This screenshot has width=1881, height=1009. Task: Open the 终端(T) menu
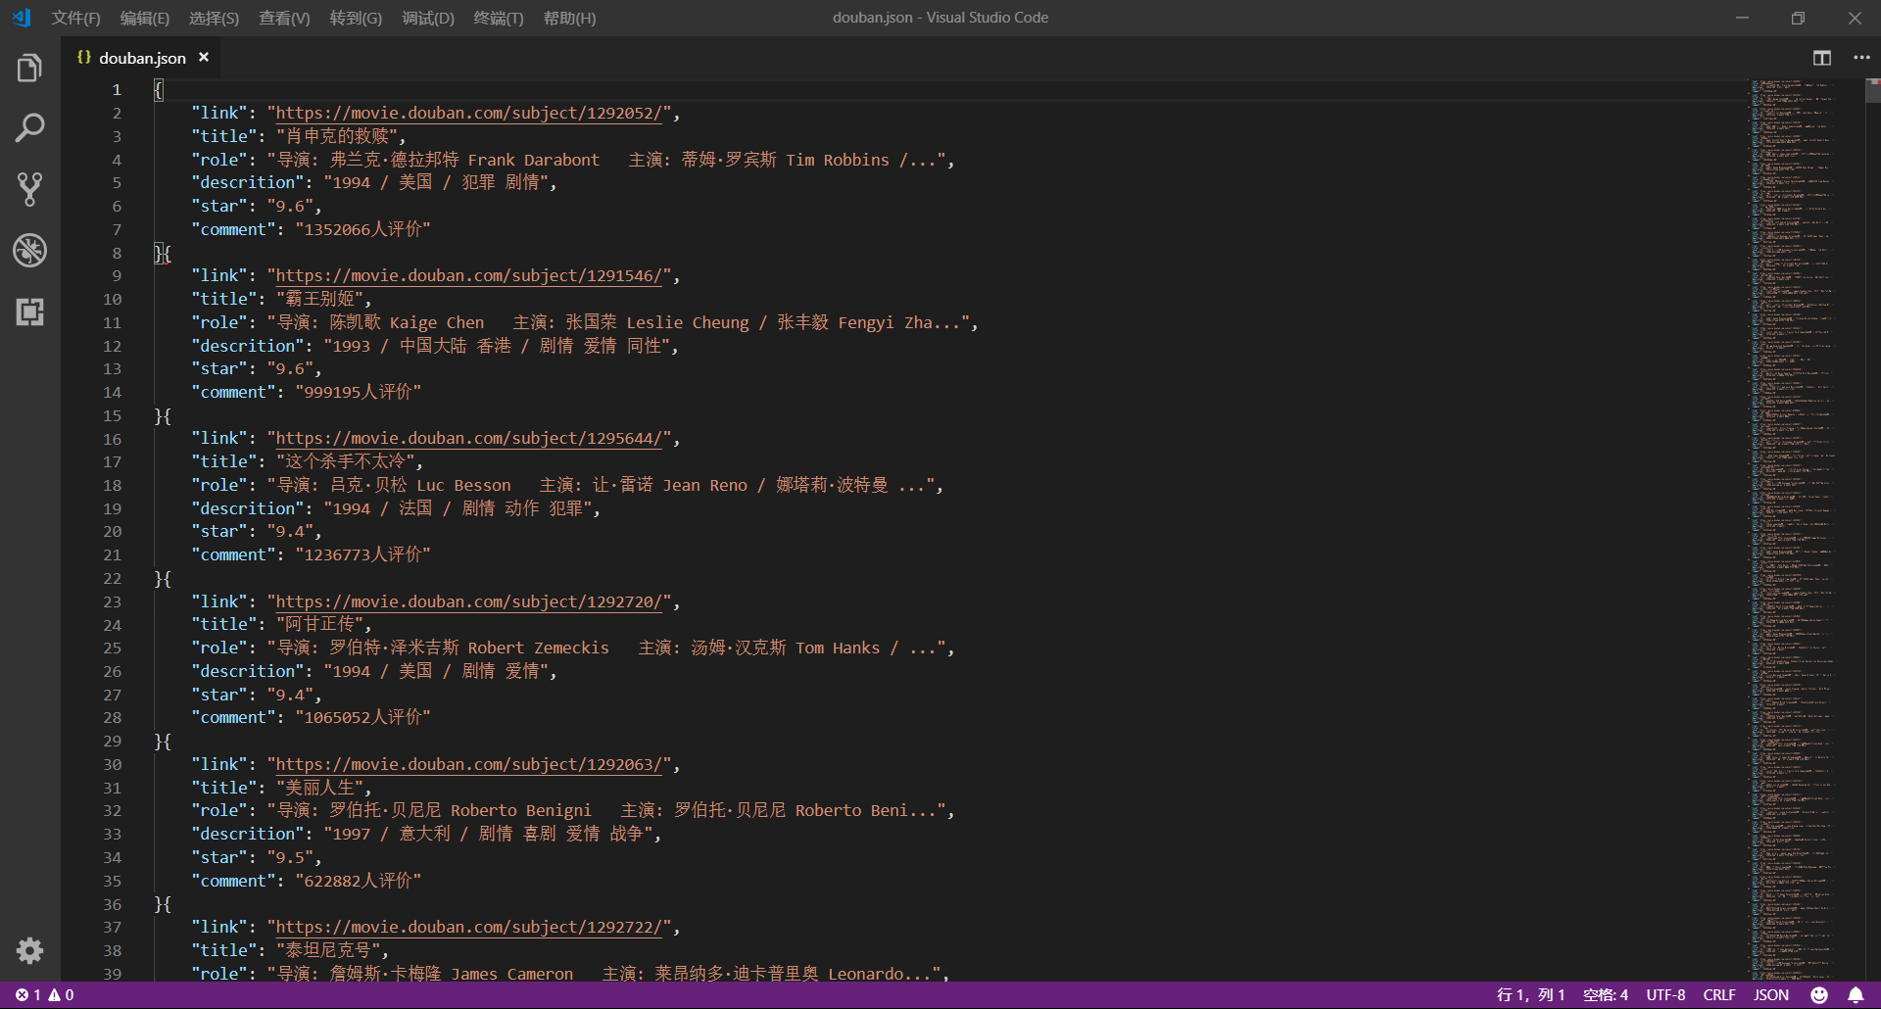click(499, 18)
